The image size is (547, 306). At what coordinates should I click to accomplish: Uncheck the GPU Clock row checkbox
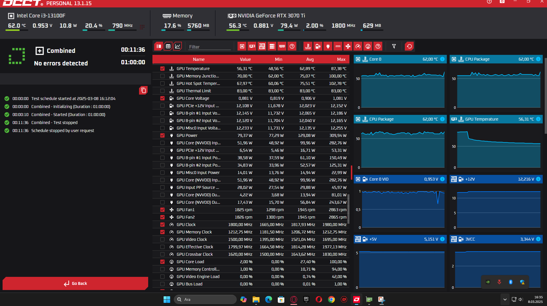(162, 225)
